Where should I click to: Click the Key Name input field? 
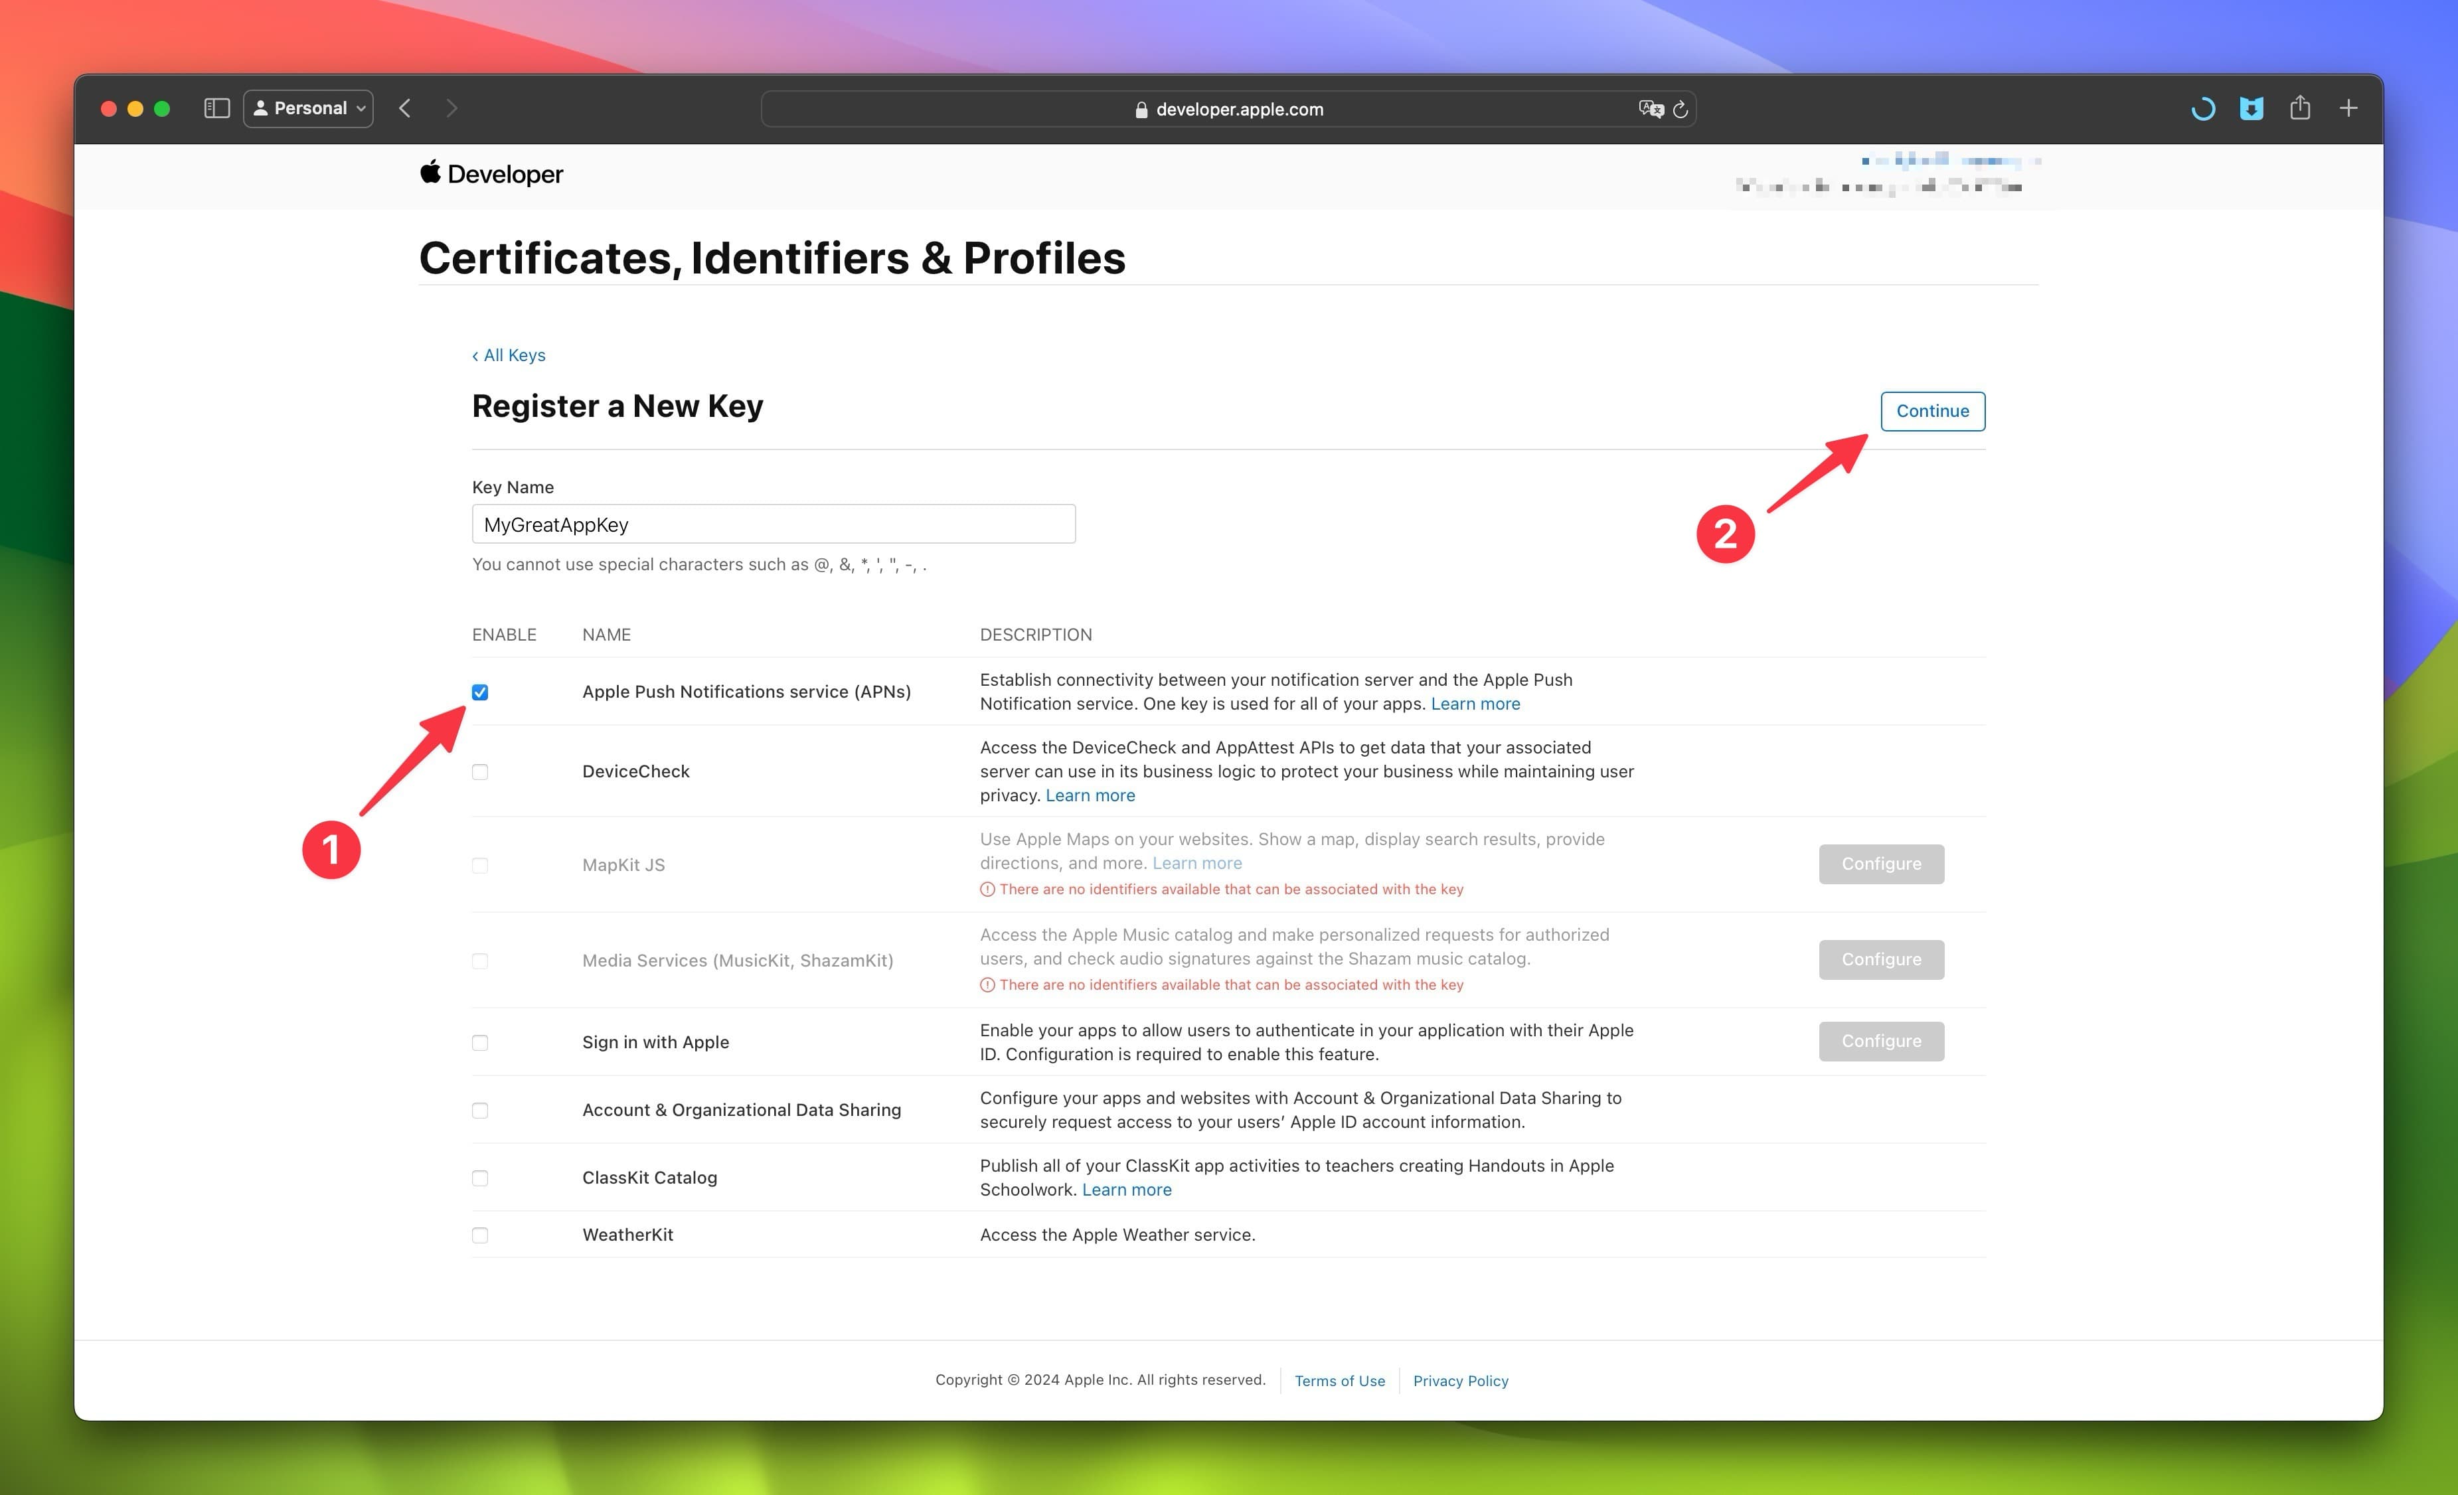(x=773, y=524)
